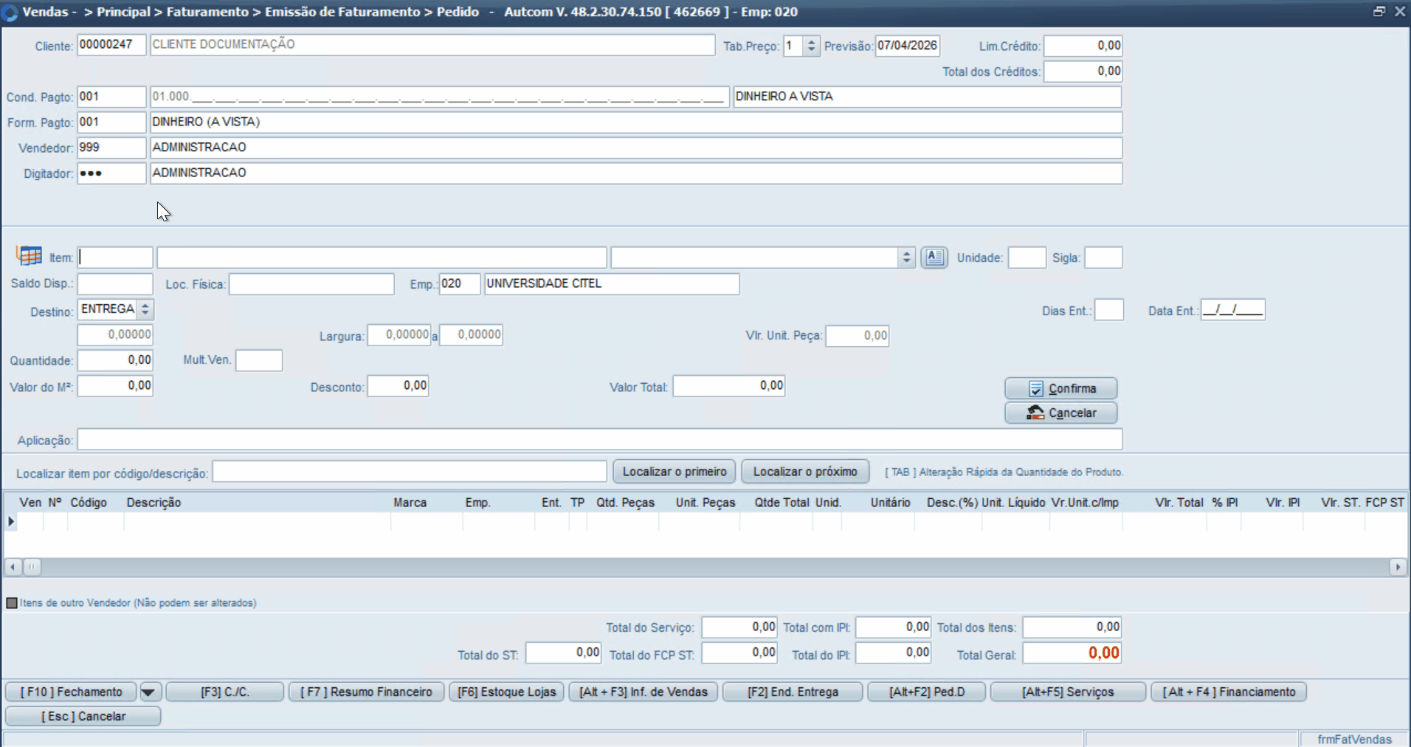Click the item grid table icon
Image resolution: width=1411 pixels, height=747 pixels.
[29, 256]
